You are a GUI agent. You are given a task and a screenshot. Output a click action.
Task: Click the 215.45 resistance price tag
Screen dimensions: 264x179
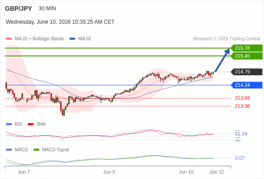point(247,56)
